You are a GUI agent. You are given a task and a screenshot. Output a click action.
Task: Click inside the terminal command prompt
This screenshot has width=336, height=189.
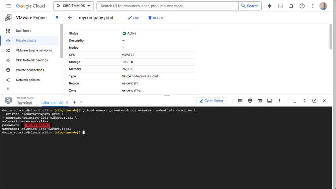point(84,132)
